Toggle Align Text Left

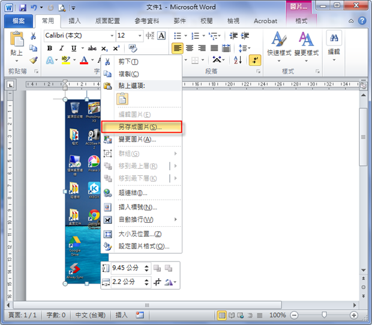tap(178, 48)
